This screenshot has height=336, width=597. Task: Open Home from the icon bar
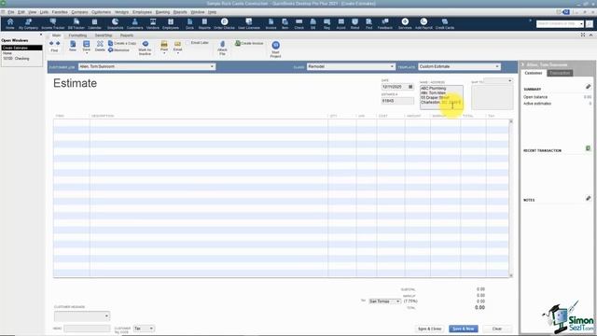[10, 23]
